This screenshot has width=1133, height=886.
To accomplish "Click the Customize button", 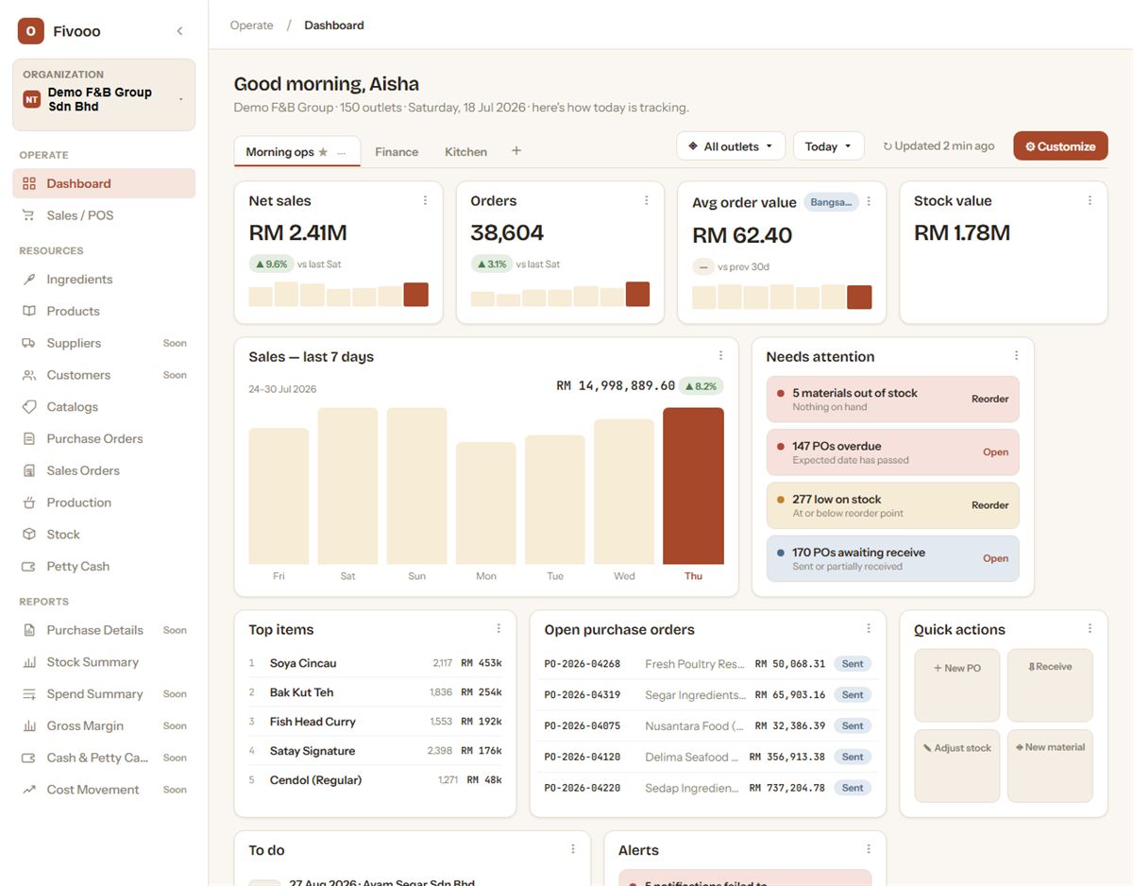I will coord(1060,146).
